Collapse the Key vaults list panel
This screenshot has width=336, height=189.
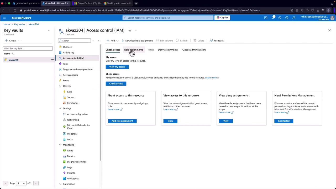point(49,30)
